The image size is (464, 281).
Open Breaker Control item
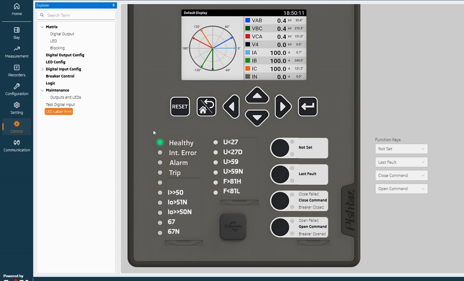60,76
